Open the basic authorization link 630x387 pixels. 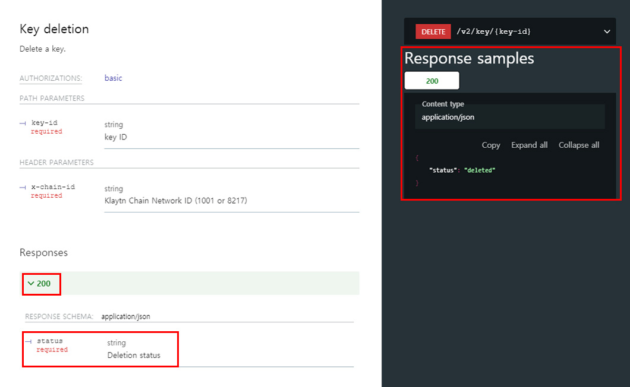[114, 78]
